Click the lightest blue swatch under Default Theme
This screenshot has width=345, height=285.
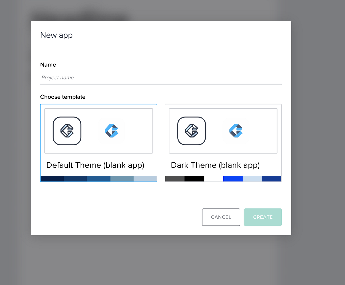(x=145, y=178)
